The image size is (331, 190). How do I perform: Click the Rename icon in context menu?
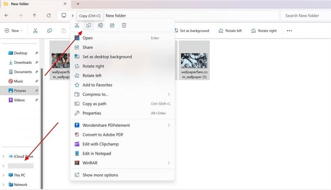100,26
